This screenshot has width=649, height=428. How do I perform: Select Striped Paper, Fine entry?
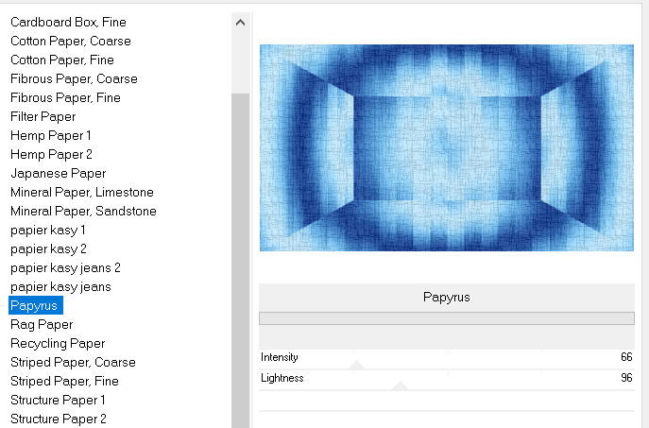[x=64, y=381]
